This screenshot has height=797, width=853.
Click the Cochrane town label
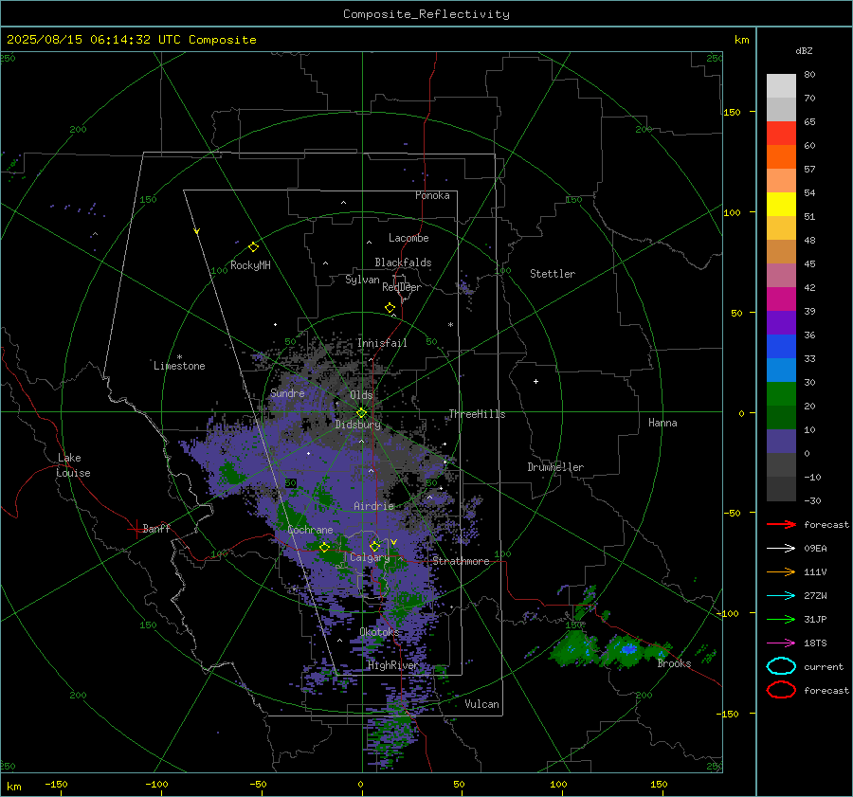[x=310, y=530]
